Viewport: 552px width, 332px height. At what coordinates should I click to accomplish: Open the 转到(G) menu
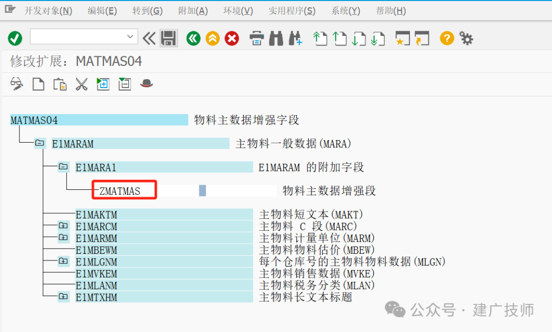(x=148, y=11)
